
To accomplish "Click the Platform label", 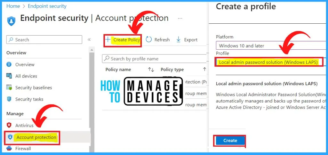I will point(224,37).
